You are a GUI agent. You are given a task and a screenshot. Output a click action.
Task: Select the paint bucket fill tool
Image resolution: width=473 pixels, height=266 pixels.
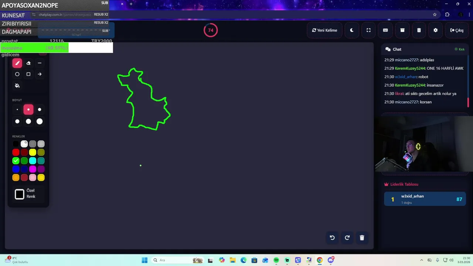(17, 85)
